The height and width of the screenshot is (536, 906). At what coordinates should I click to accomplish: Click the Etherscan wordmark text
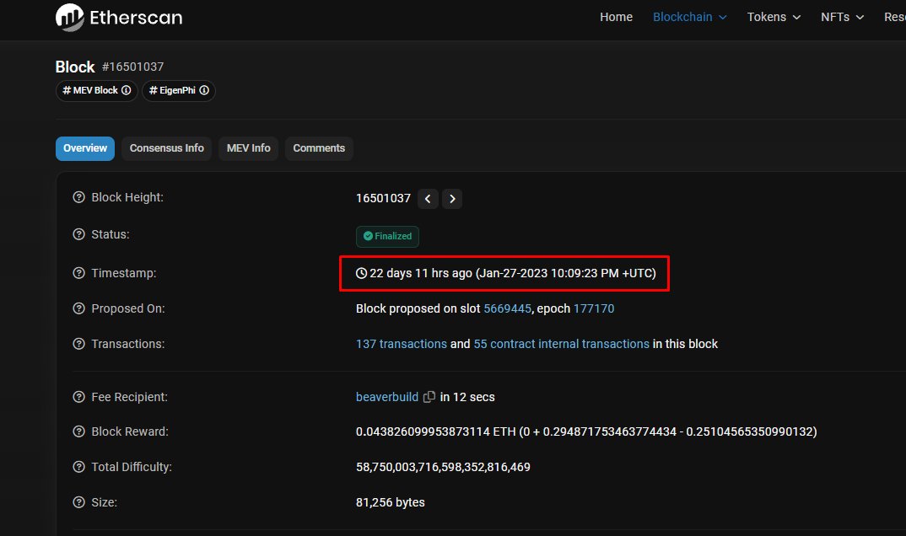[x=136, y=18]
